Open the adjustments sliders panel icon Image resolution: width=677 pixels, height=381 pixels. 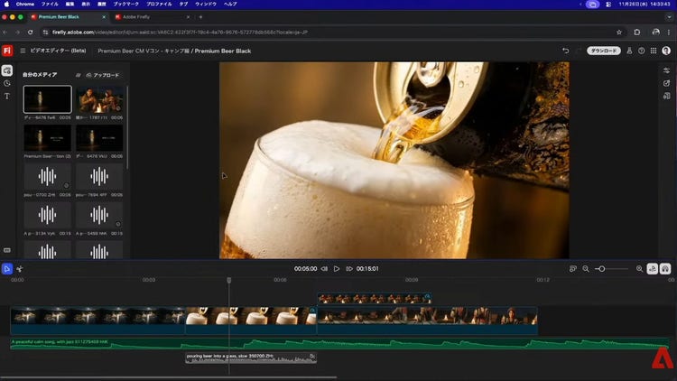pyautogui.click(x=666, y=70)
